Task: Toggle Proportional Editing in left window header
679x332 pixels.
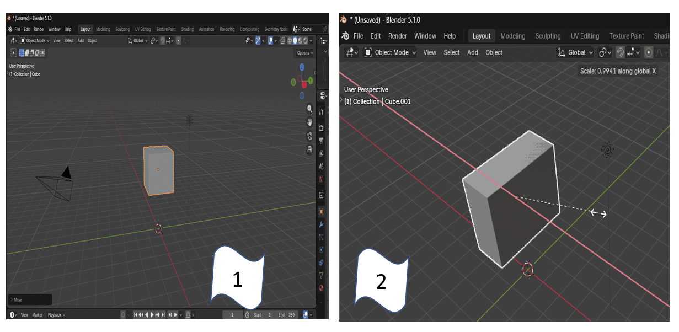Action: click(178, 40)
